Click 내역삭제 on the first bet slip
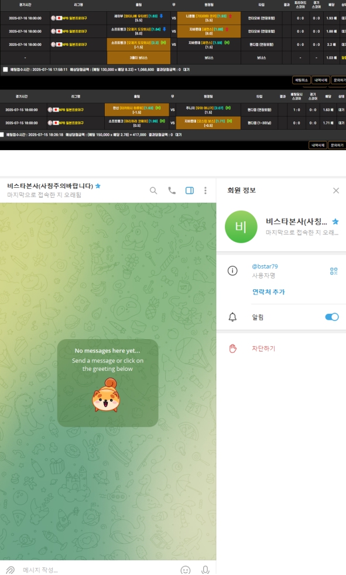 point(321,80)
